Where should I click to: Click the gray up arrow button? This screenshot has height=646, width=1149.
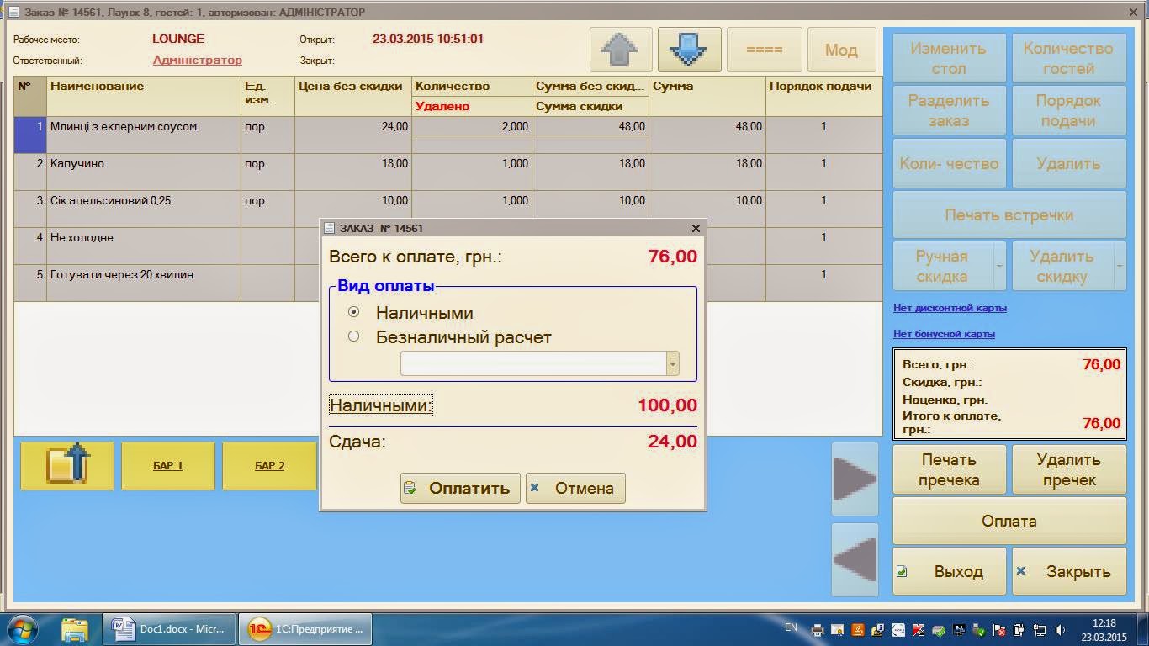coord(621,50)
